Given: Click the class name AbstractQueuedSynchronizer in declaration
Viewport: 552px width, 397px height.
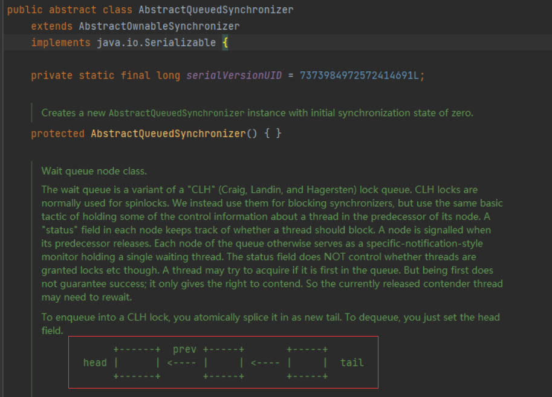Looking at the screenshot, I should tap(216, 10).
